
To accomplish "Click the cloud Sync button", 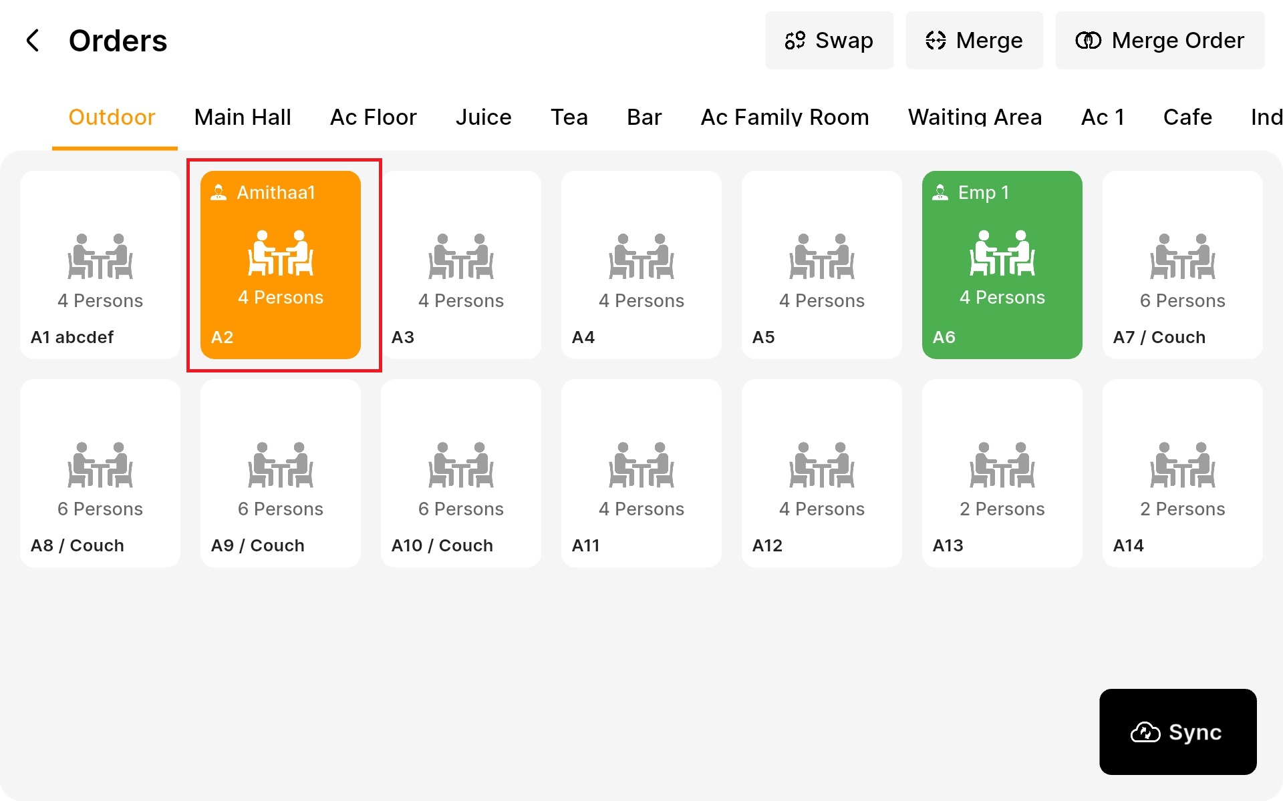I will point(1177,732).
